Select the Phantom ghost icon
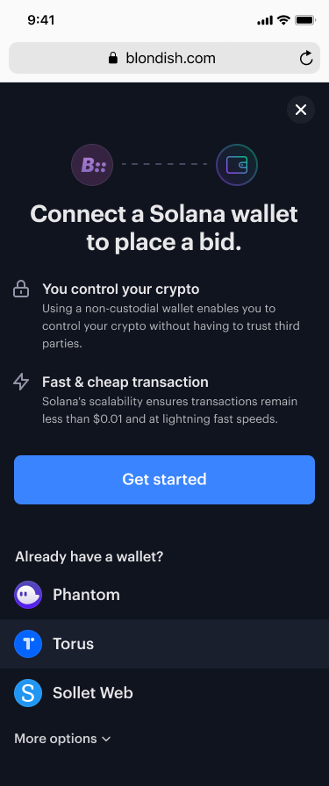Image resolution: width=329 pixels, height=786 pixels. point(28,595)
